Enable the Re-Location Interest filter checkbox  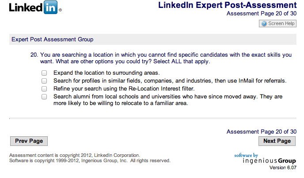click(44, 88)
